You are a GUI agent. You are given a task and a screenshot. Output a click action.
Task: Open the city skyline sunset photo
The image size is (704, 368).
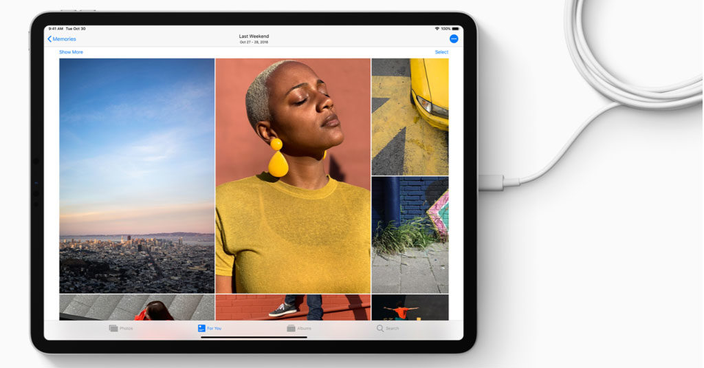(x=137, y=175)
